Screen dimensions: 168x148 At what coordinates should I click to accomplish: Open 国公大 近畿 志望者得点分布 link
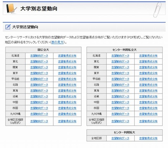67,97
